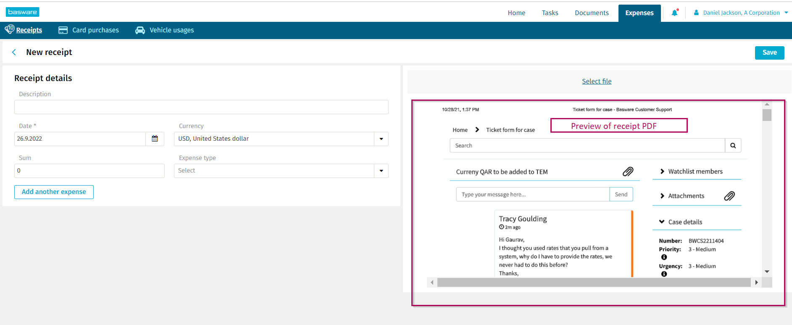Screen dimensions: 792x325
Task: Click the Date field showing 26.9.2022
Action: tap(80, 139)
